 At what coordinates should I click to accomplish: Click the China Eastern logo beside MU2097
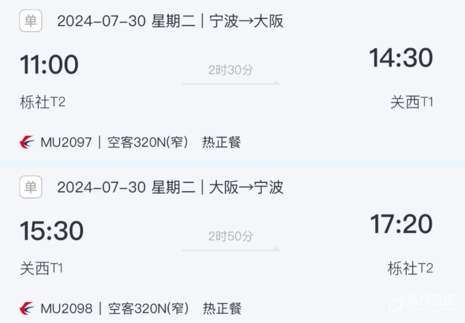pyautogui.click(x=27, y=142)
